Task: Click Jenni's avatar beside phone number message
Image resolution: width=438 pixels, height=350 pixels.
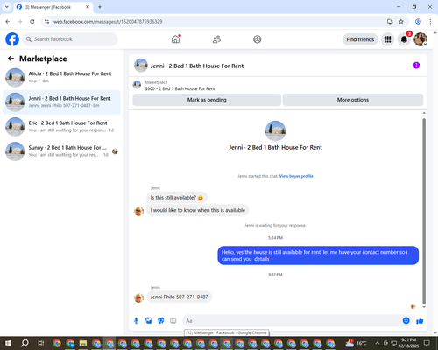Action: [138, 297]
